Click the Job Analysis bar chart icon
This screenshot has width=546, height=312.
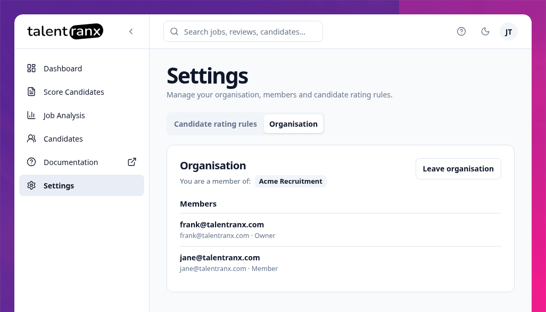(31, 115)
